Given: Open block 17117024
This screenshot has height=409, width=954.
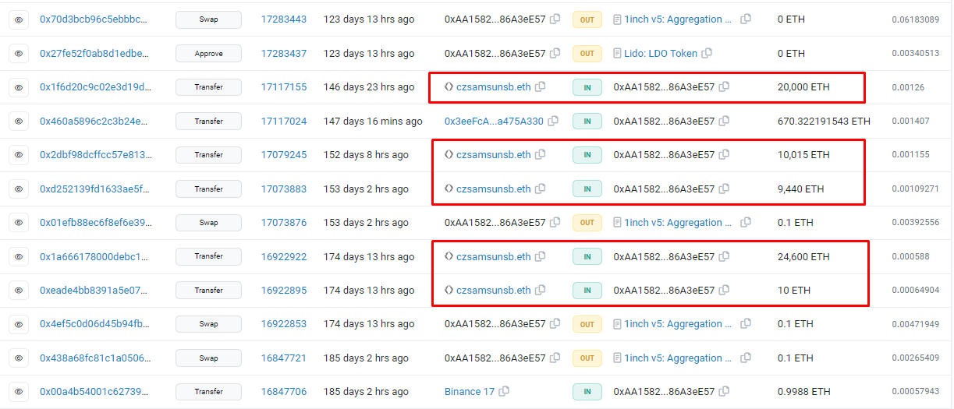Looking at the screenshot, I should point(283,122).
